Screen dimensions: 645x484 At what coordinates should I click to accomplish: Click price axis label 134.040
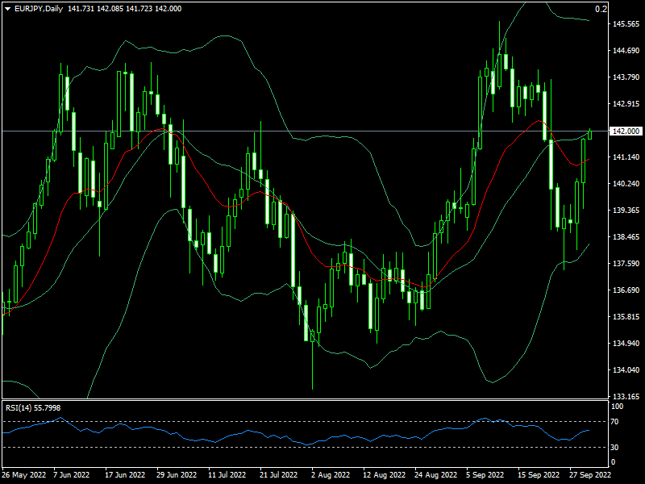click(x=626, y=370)
